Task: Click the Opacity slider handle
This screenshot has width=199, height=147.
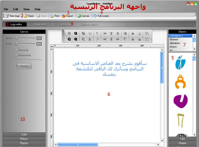Action: [16, 38]
